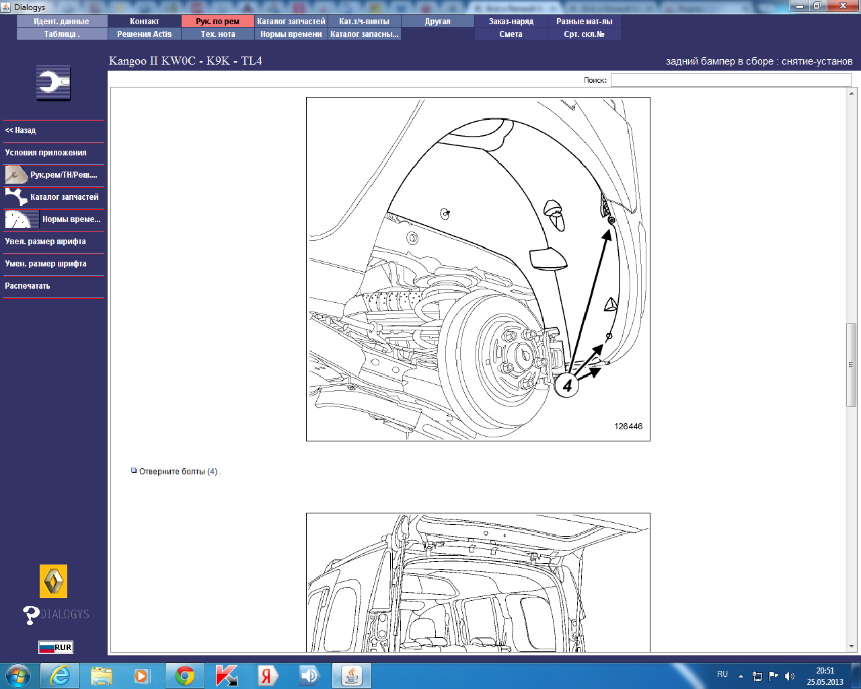
Task: Open Срт. скл.№ tab
Action: [x=585, y=34]
